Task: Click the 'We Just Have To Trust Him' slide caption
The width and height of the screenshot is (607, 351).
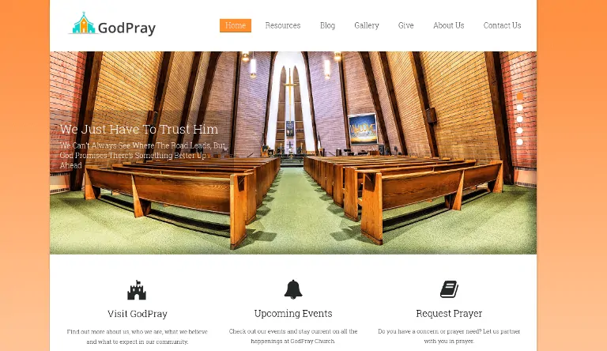Action: pos(139,130)
